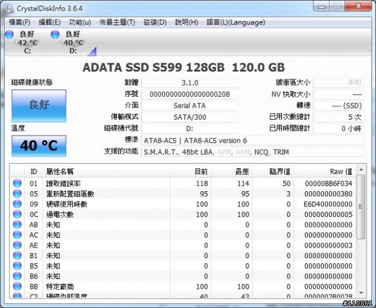
Task: Click status orb for attribute BB
Action: click(17, 286)
